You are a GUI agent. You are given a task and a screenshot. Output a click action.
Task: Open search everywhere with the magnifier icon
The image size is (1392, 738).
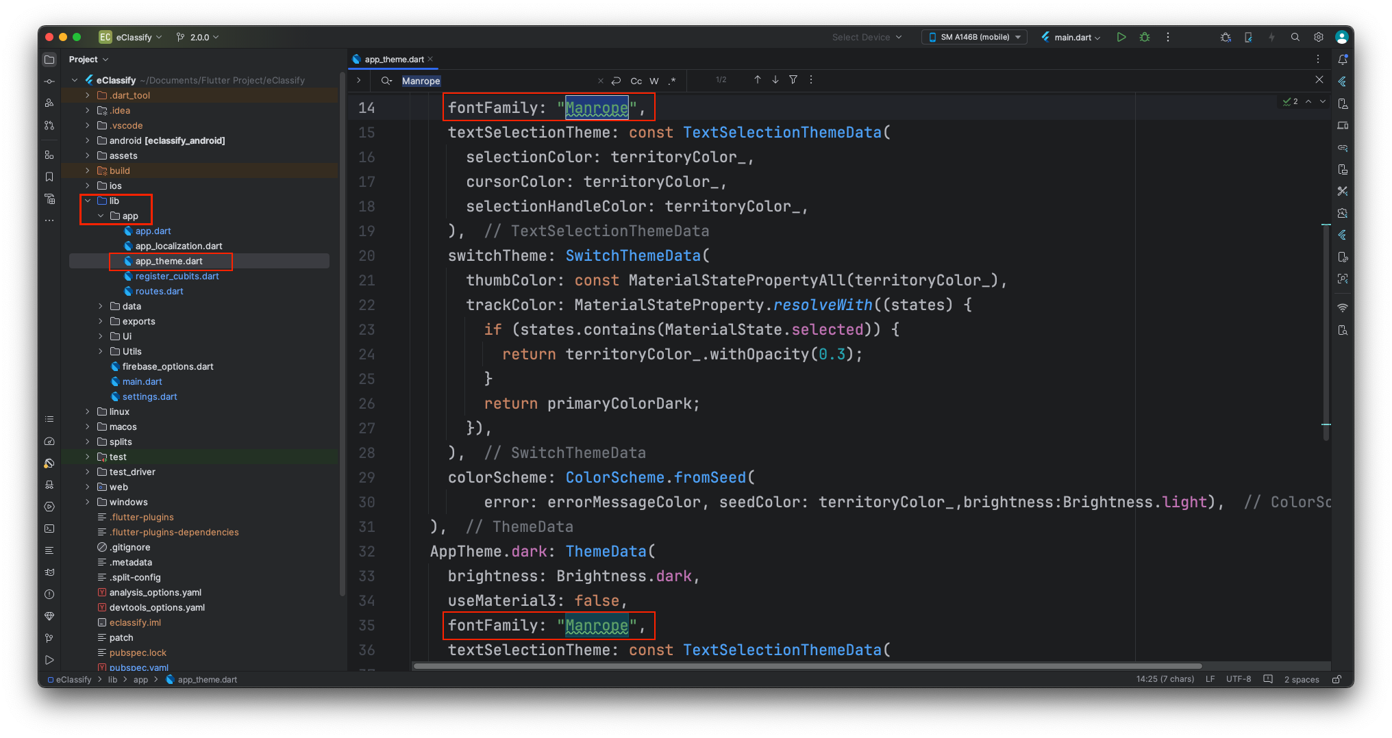tap(1295, 37)
